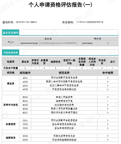
Task: Click the report title 个人申请资格评估报告(一)
Action: [x=60, y=5]
